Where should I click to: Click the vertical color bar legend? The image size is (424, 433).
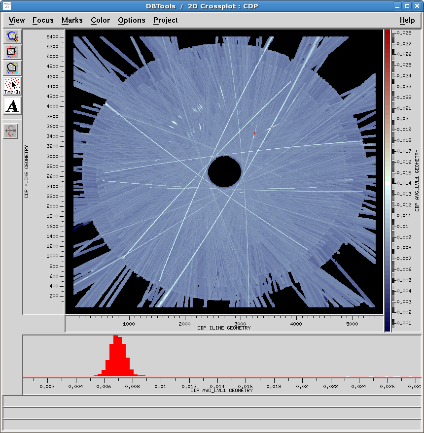click(388, 180)
